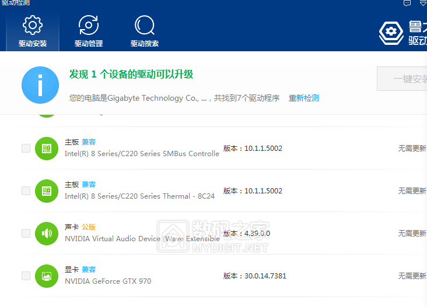
Task: Click the 兼容 tag on Thermal 8C24 row
Action: coord(89,184)
